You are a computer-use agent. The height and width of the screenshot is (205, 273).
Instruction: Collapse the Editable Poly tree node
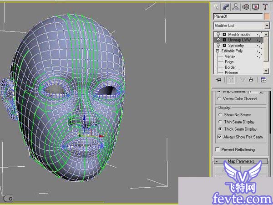coord(218,51)
